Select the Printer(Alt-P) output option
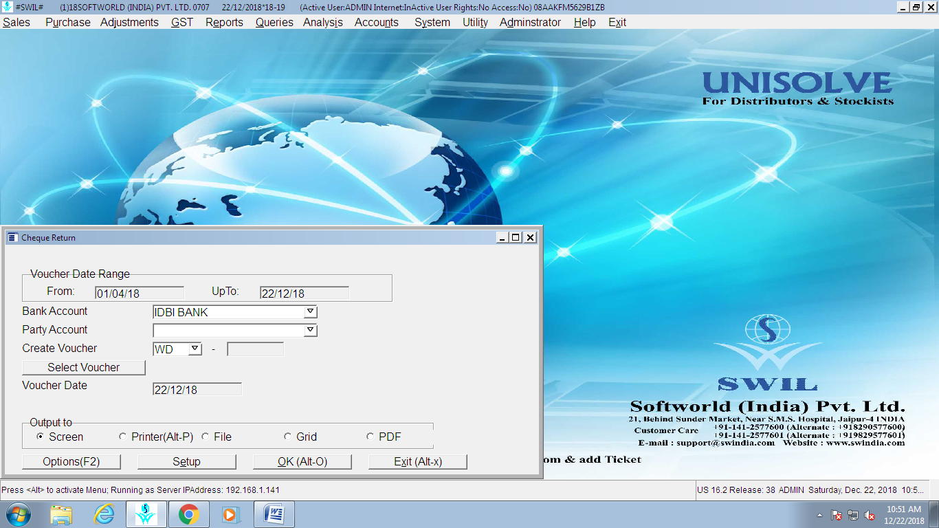Image resolution: width=939 pixels, height=528 pixels. point(123,437)
